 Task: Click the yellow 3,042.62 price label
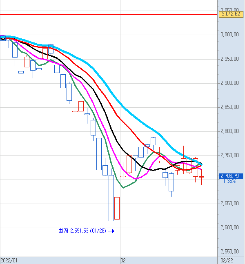click(x=231, y=14)
